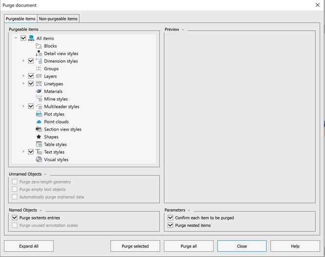This screenshot has width=325, height=257.
Task: Select the Table styles row label
Action: tap(55, 144)
